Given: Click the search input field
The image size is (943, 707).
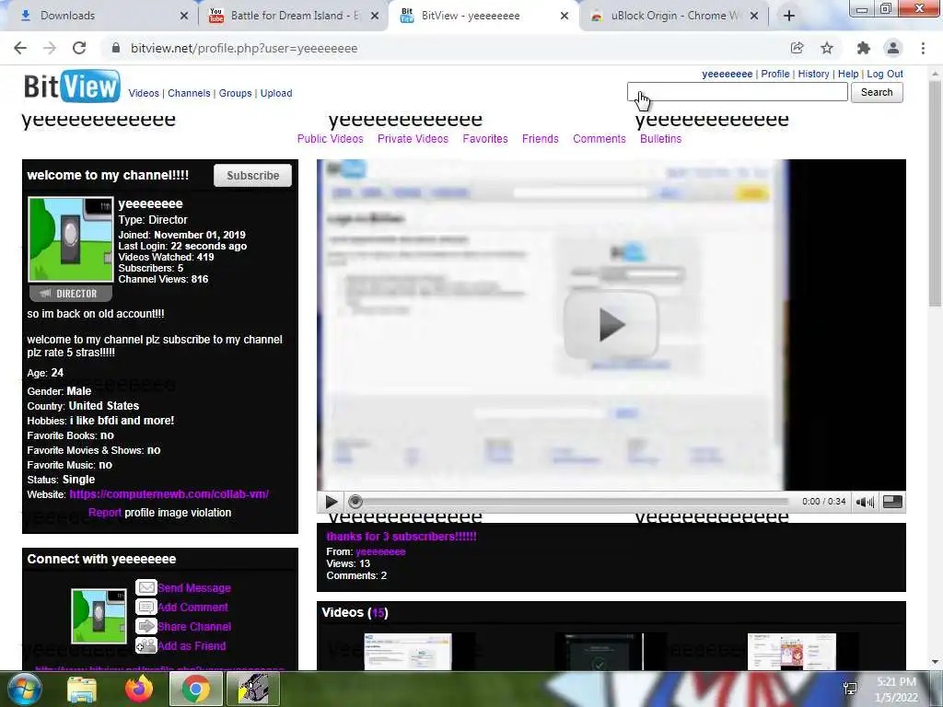Looking at the screenshot, I should (x=738, y=92).
